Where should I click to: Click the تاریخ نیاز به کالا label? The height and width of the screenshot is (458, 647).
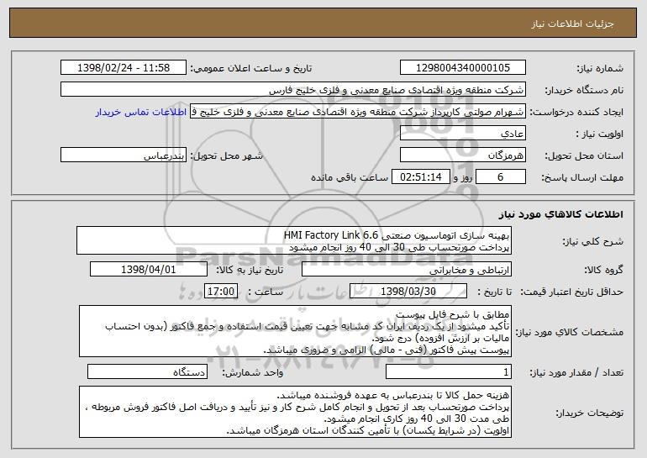[x=250, y=270]
